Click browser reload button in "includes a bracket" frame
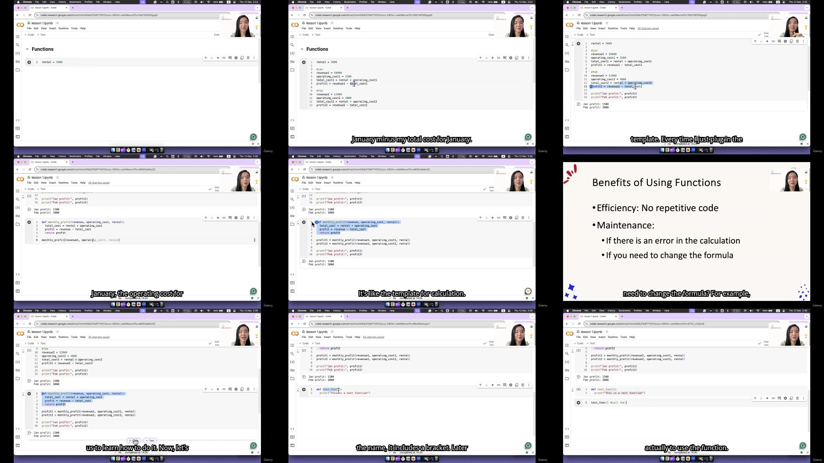The width and height of the screenshot is (824, 463). [304, 324]
